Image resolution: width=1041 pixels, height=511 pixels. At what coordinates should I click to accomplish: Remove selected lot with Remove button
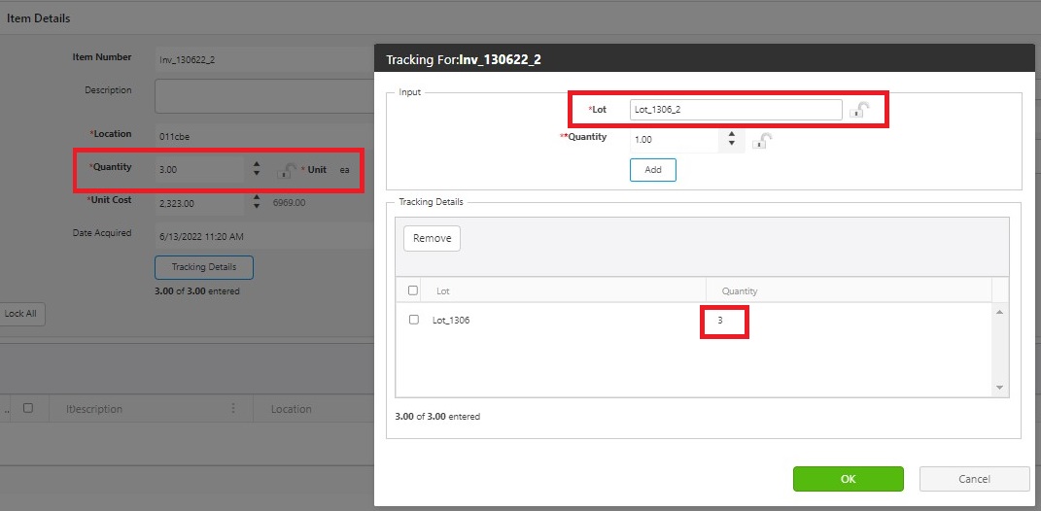pos(432,238)
